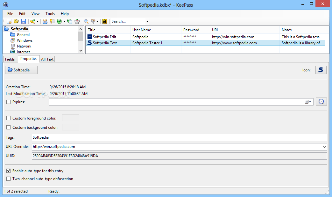Uncheck Enable auto-type for this entry
The height and width of the screenshot is (197, 332).
click(9, 171)
